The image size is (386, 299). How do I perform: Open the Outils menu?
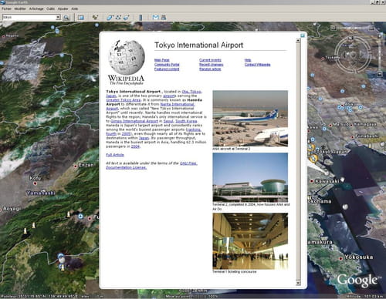click(x=50, y=8)
